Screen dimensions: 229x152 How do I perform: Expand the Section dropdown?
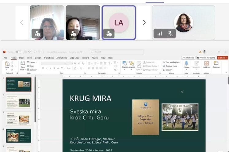32,70
